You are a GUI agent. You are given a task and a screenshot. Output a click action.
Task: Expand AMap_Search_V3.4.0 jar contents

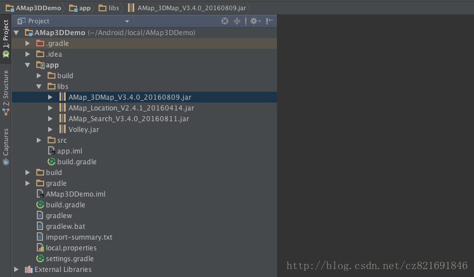point(50,118)
